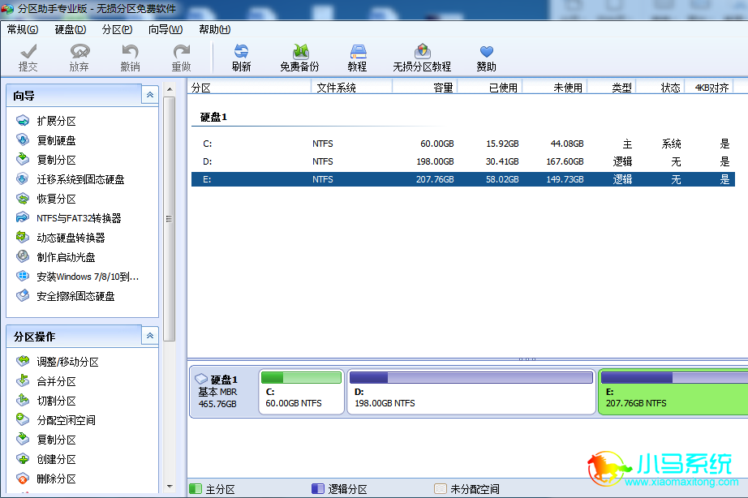Open the 分区(P) menu
748x498 pixels.
pyautogui.click(x=117, y=29)
